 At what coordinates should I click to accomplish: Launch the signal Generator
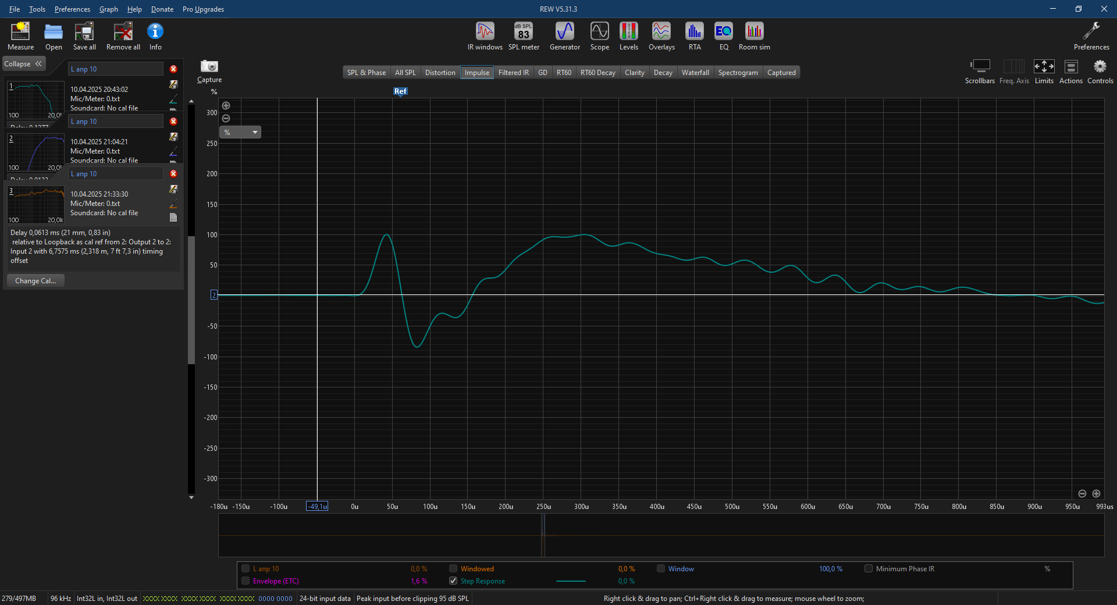pos(565,36)
